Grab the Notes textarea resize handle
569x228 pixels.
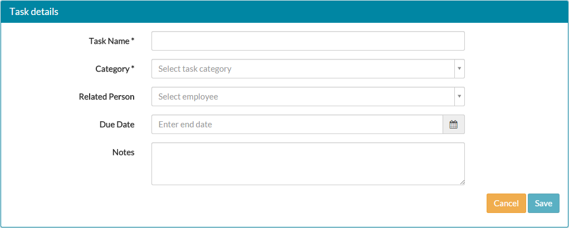click(462, 182)
